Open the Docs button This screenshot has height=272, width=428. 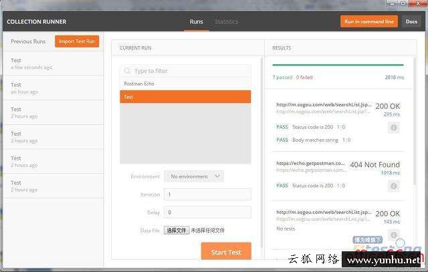click(411, 21)
